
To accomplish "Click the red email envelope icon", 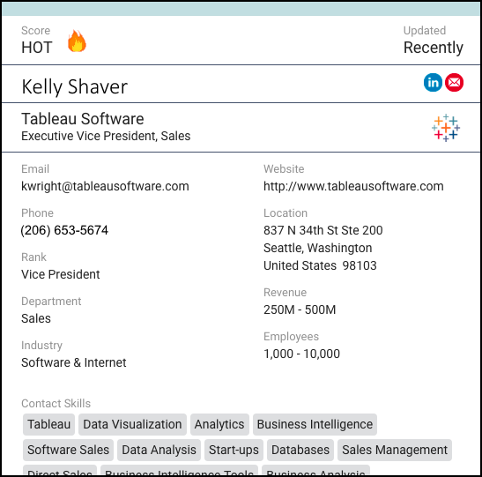I will tap(455, 82).
